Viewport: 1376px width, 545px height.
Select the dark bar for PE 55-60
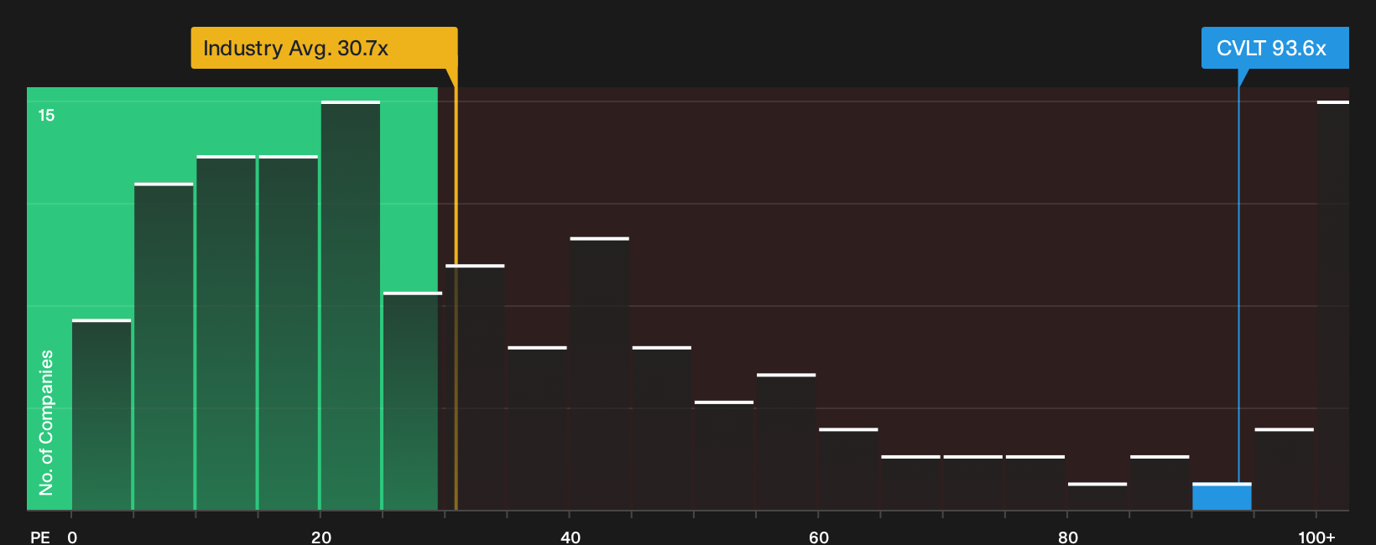pos(786,442)
